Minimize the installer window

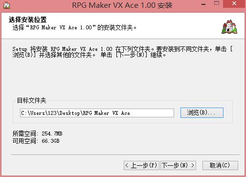(203, 4)
